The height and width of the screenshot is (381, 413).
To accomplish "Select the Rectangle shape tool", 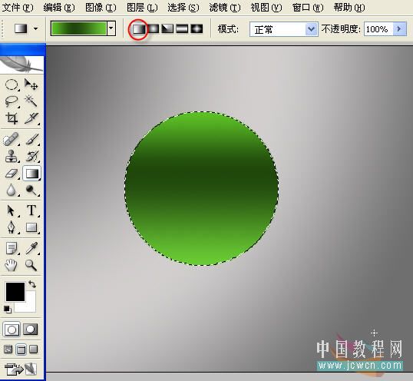I will 31,227.
